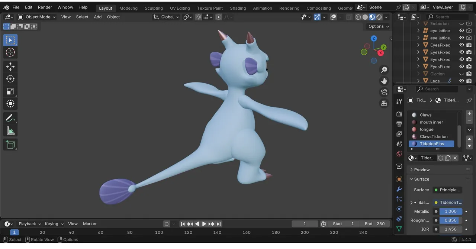
Task: Open the Particles properties tab
Action: click(399, 199)
